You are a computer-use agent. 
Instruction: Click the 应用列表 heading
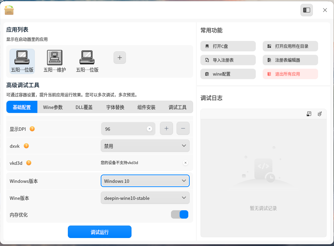coord(17,29)
